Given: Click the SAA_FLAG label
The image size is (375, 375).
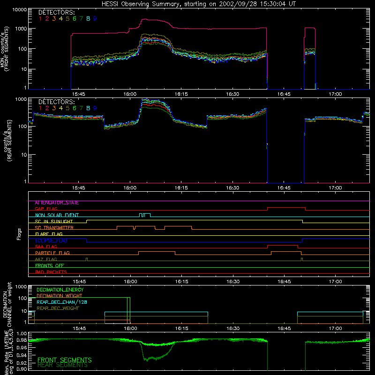Looking at the screenshot, I should (x=46, y=247).
